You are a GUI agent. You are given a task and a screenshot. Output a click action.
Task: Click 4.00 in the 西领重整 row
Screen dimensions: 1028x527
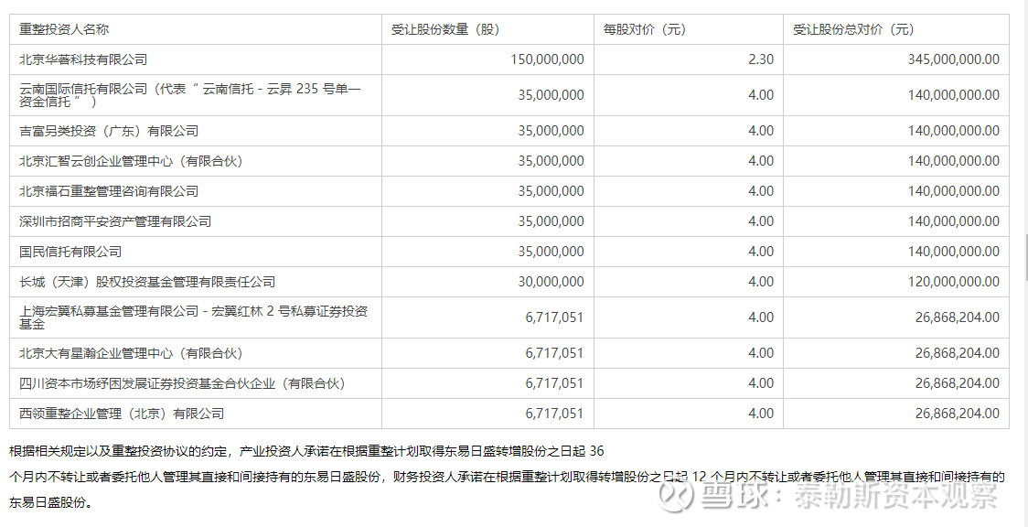[761, 414]
